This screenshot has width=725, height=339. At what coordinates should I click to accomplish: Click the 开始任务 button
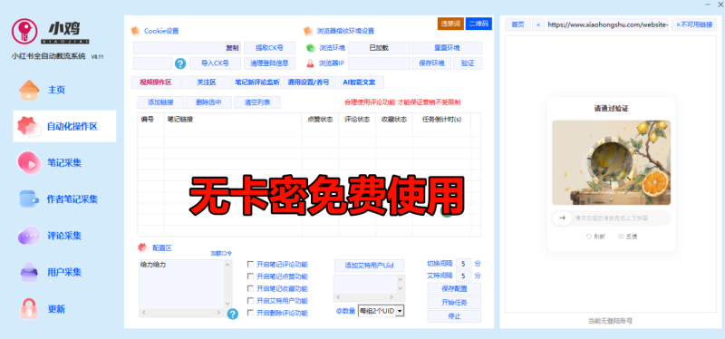(x=454, y=303)
